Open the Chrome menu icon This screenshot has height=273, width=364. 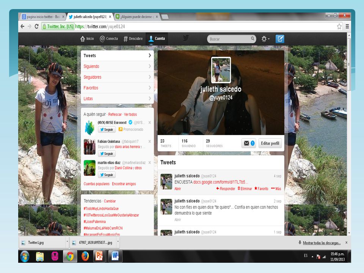[347, 27]
